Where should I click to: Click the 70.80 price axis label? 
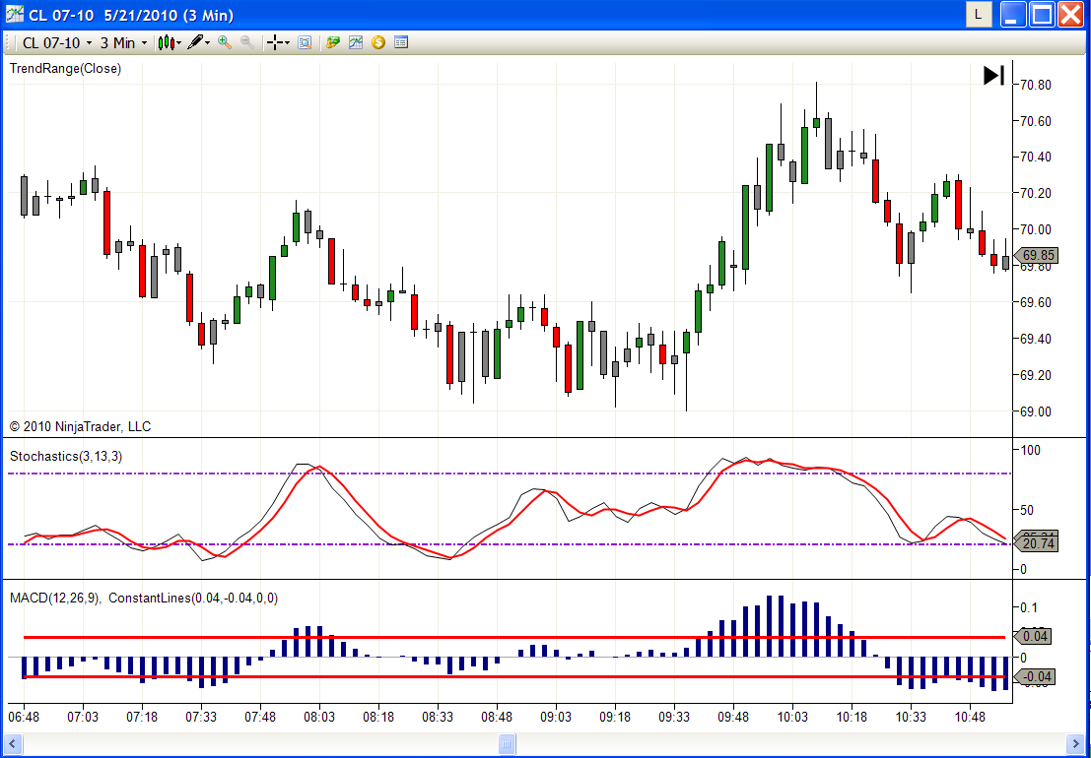pyautogui.click(x=1036, y=86)
